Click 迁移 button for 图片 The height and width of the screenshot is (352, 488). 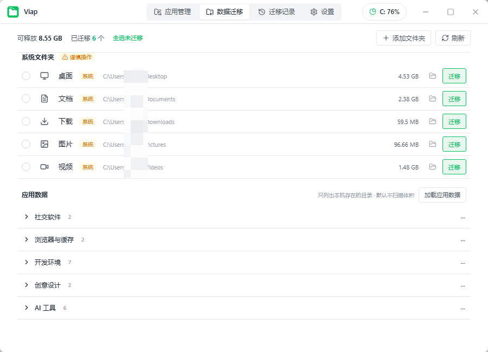[x=454, y=144]
